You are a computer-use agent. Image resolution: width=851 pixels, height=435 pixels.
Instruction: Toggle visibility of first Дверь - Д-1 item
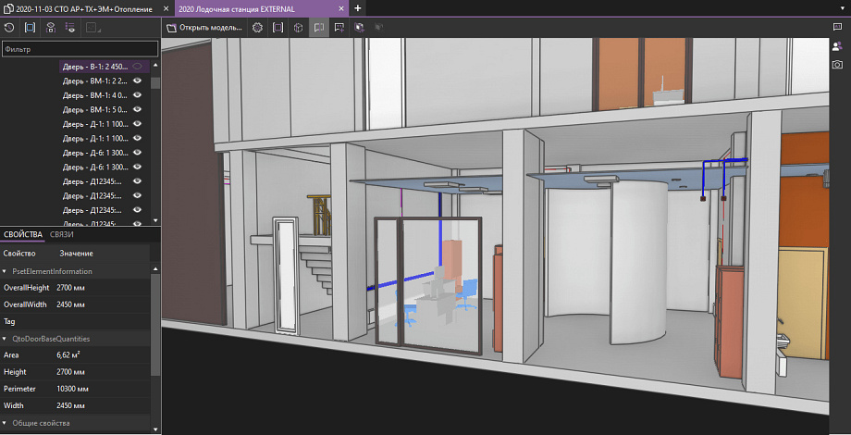137,123
